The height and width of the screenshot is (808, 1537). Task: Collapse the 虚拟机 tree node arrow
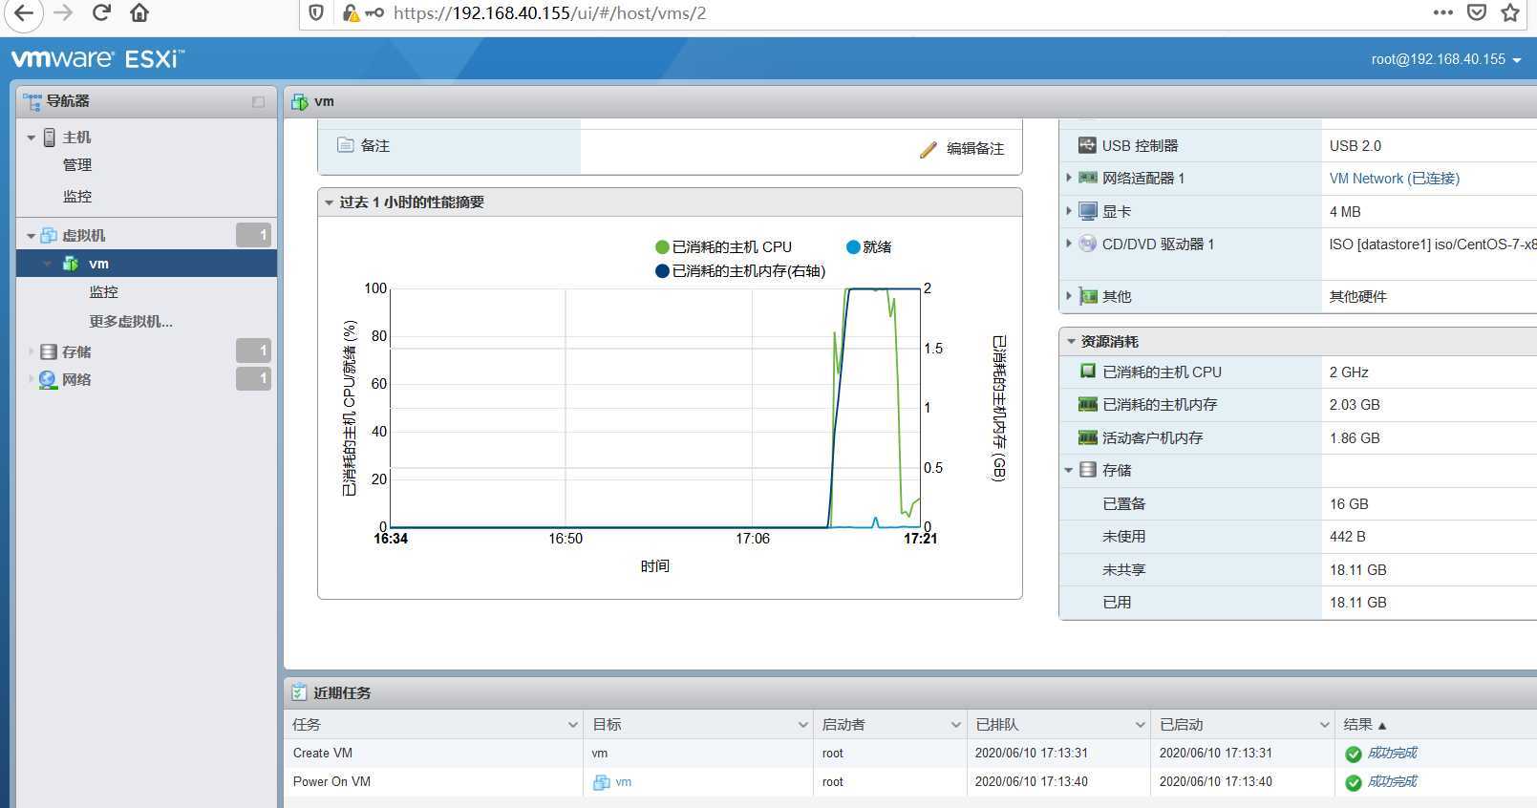pos(31,236)
